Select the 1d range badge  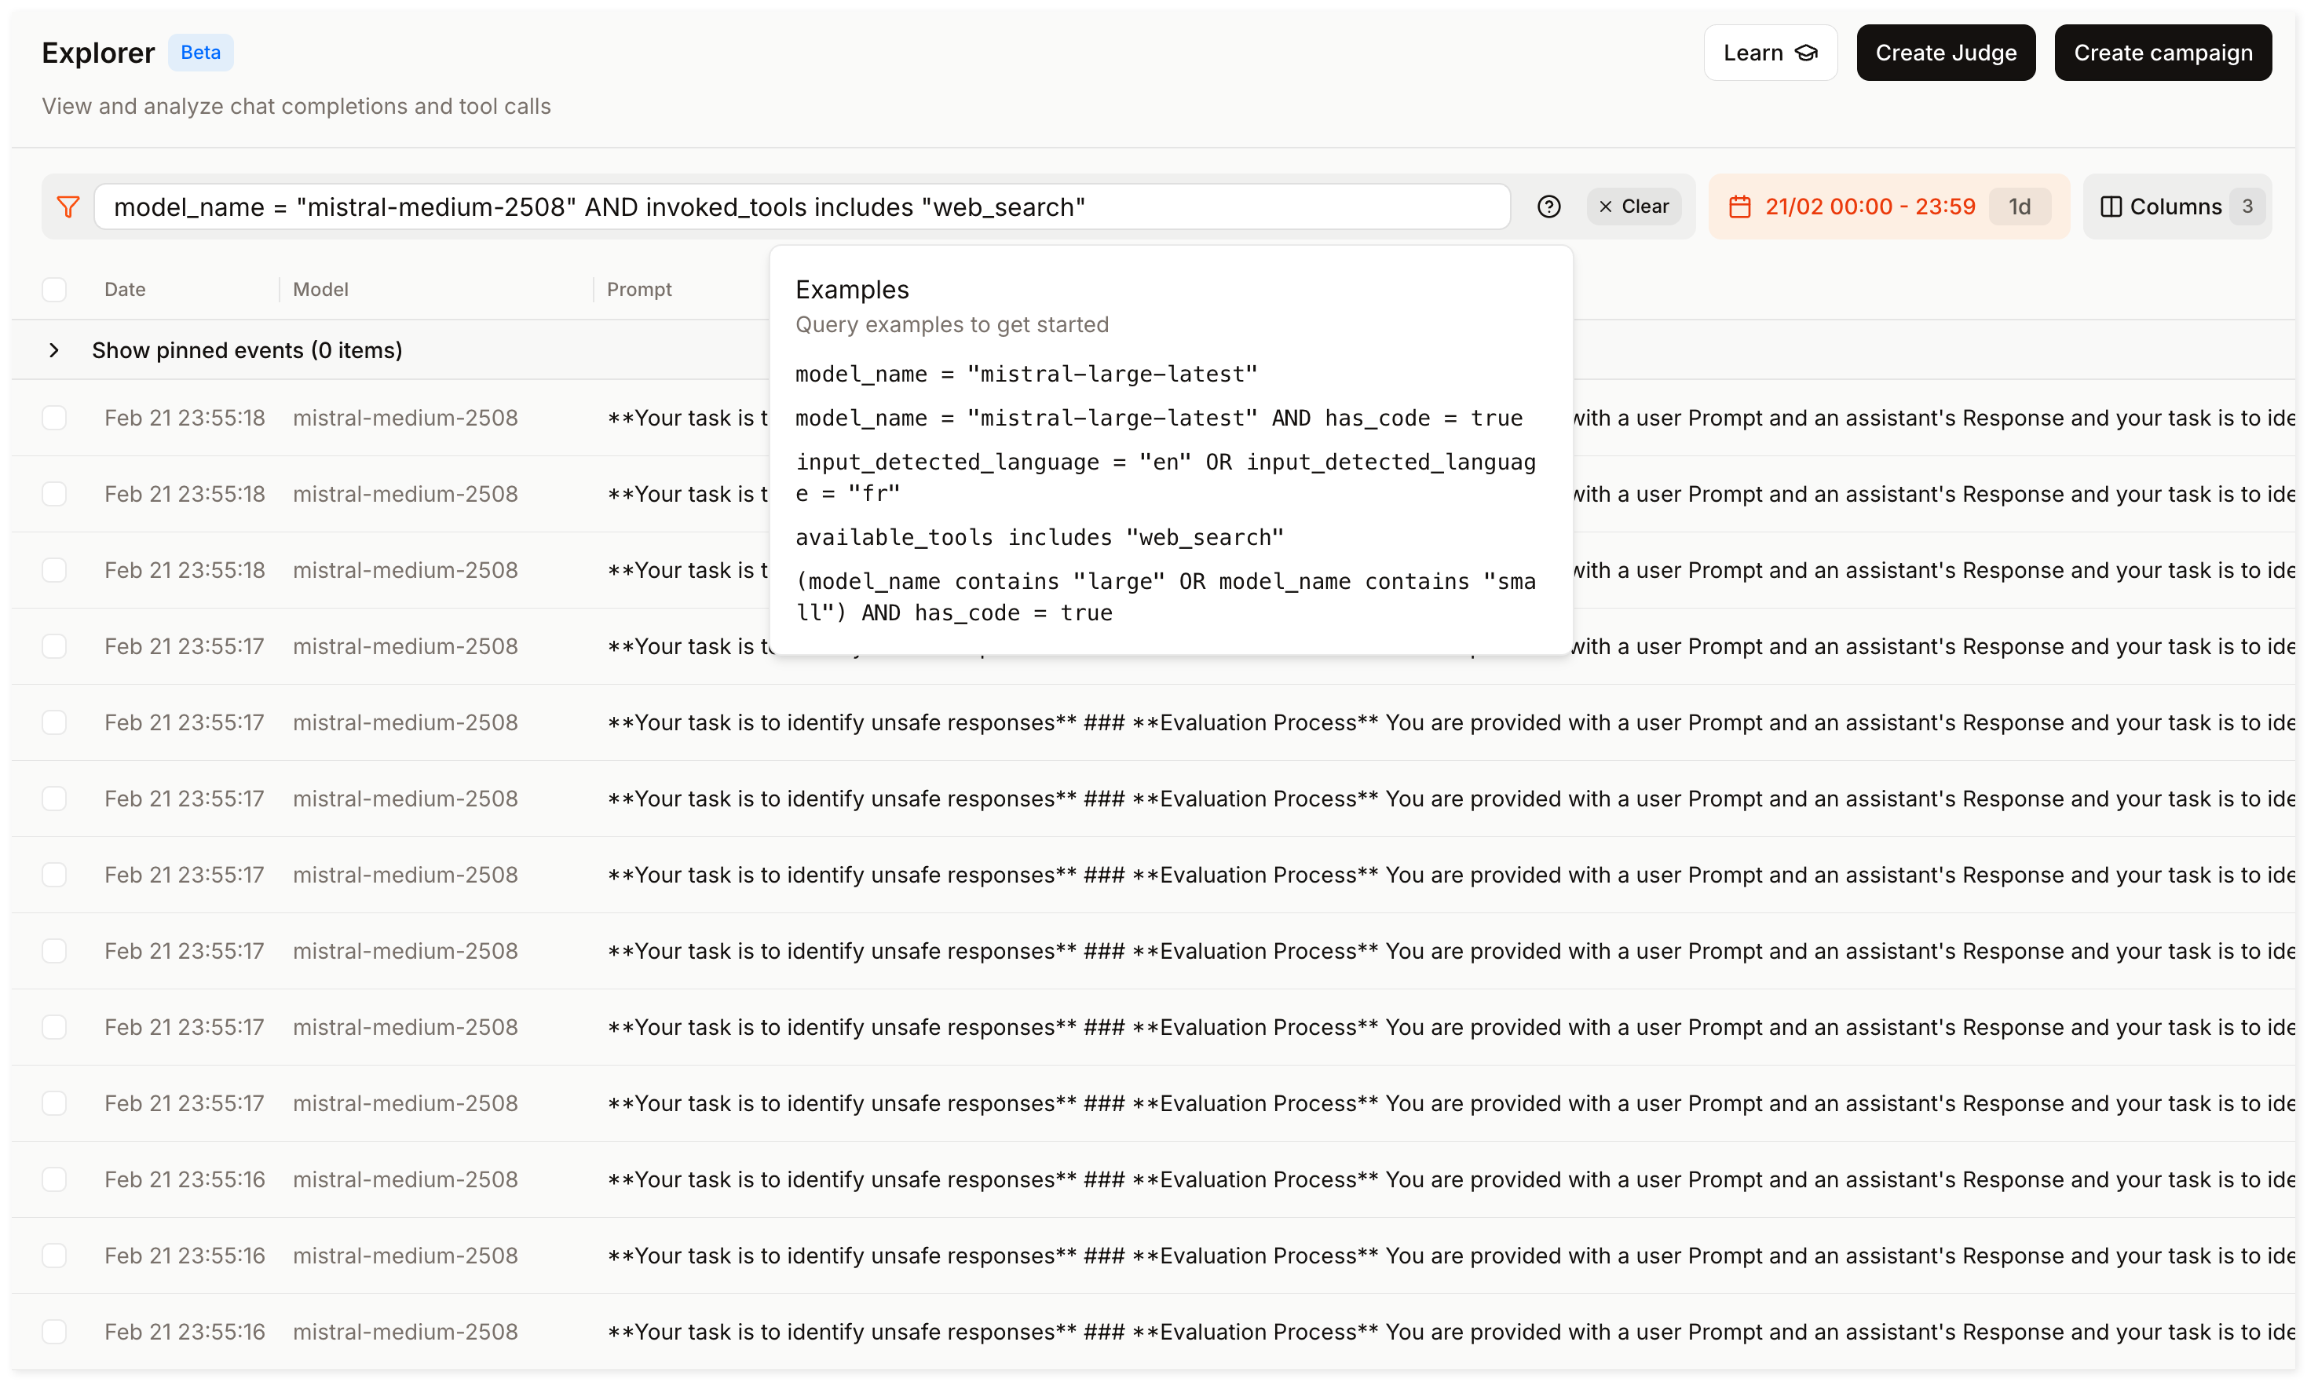(x=2018, y=207)
